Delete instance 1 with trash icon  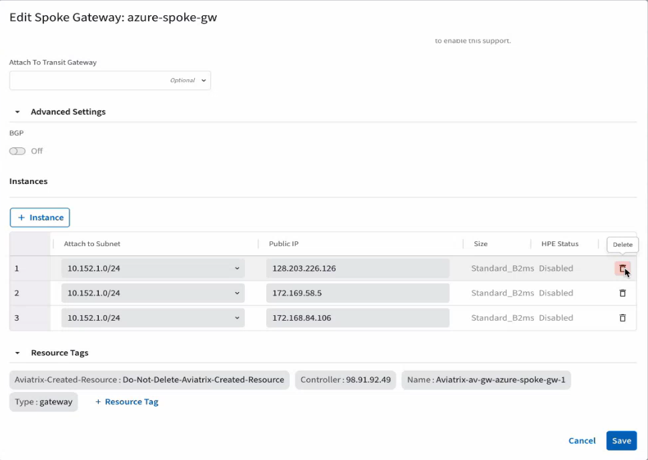pos(622,268)
